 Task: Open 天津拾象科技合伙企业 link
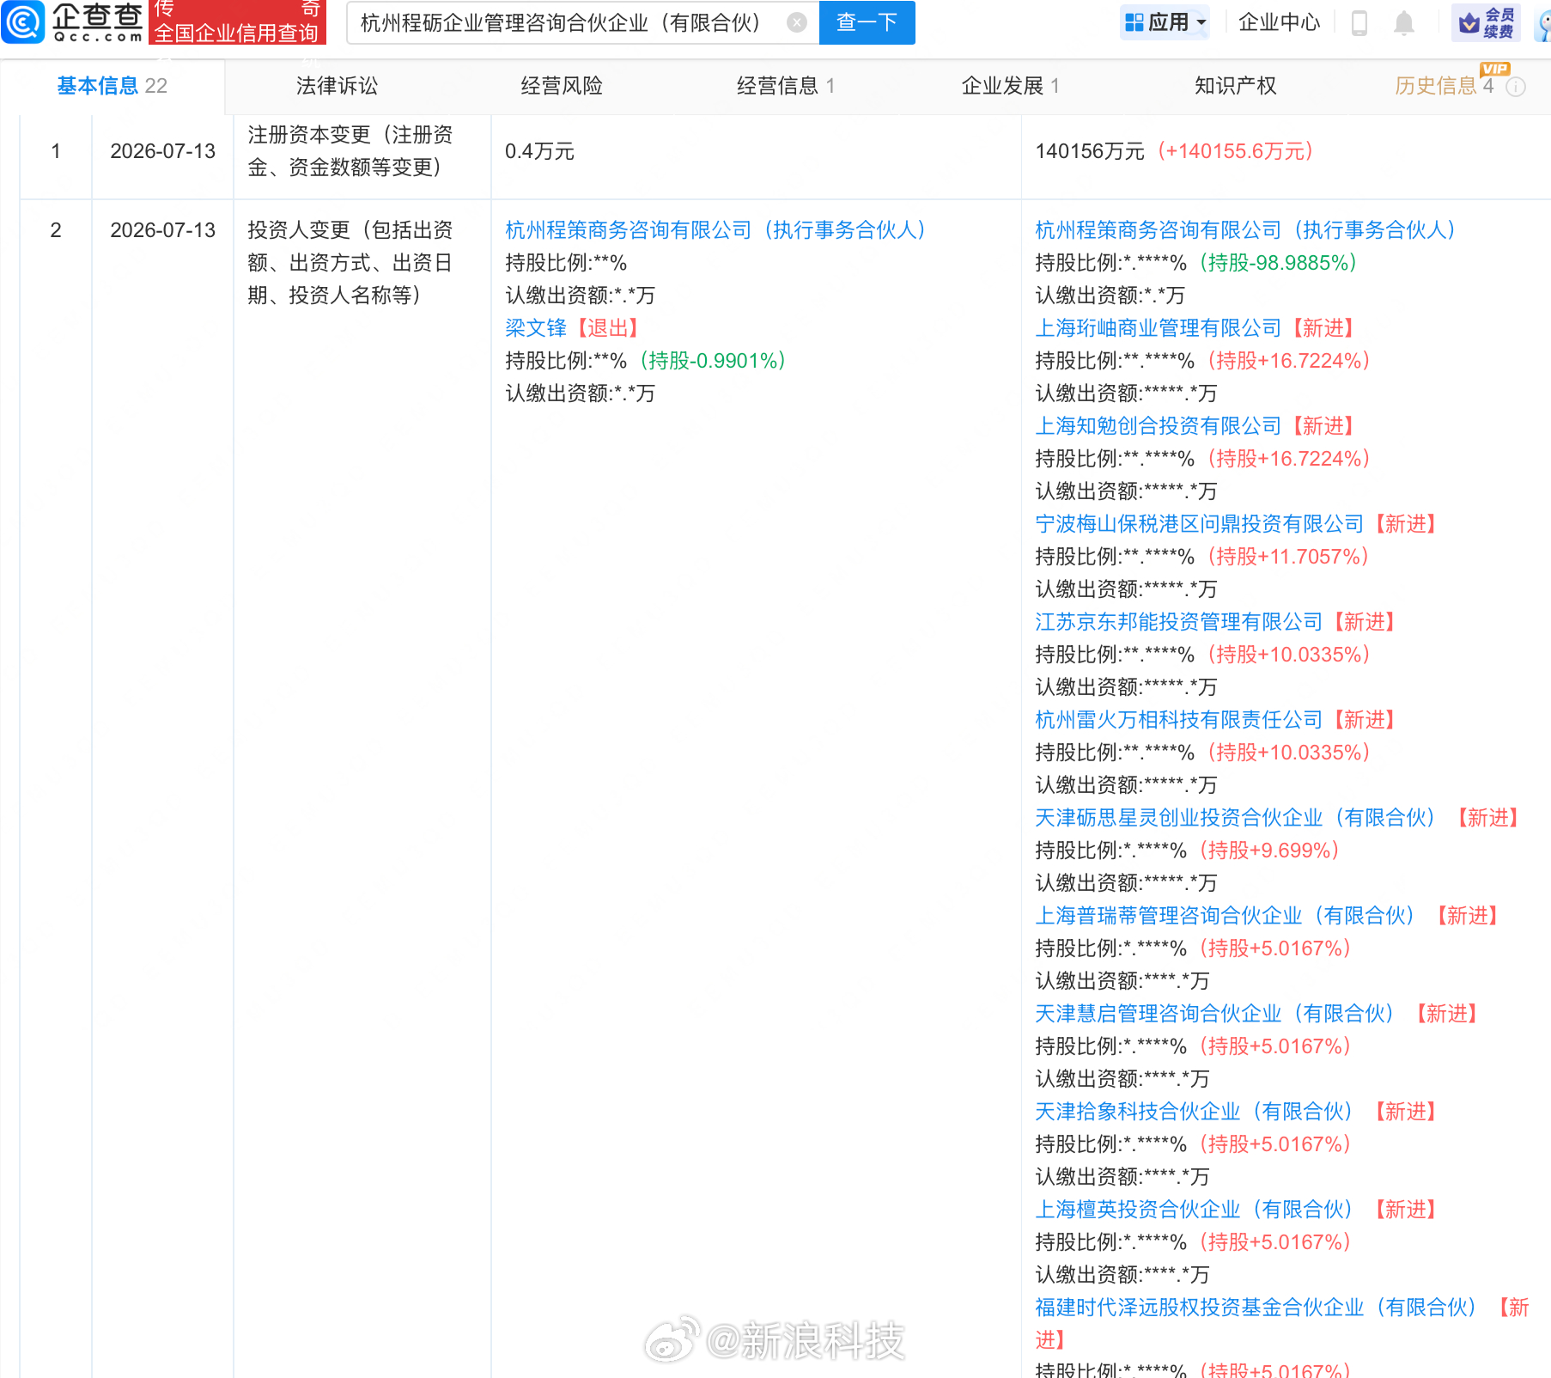point(1195,1112)
